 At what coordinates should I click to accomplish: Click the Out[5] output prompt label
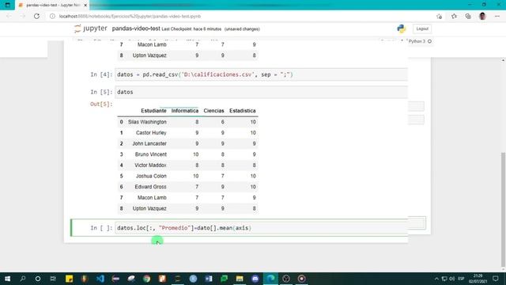(101, 104)
